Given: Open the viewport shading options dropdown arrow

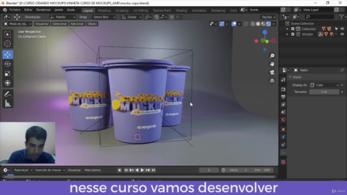Looking at the screenshot, I should click(274, 24).
